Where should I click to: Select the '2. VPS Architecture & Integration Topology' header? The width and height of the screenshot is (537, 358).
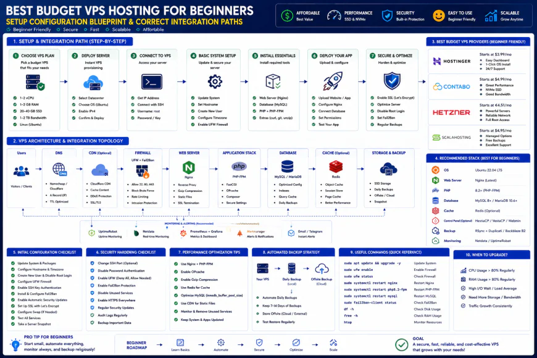click(x=68, y=141)
